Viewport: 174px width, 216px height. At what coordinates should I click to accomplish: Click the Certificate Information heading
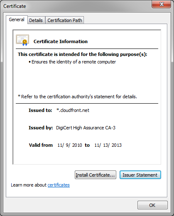pyautogui.click(x=61, y=41)
